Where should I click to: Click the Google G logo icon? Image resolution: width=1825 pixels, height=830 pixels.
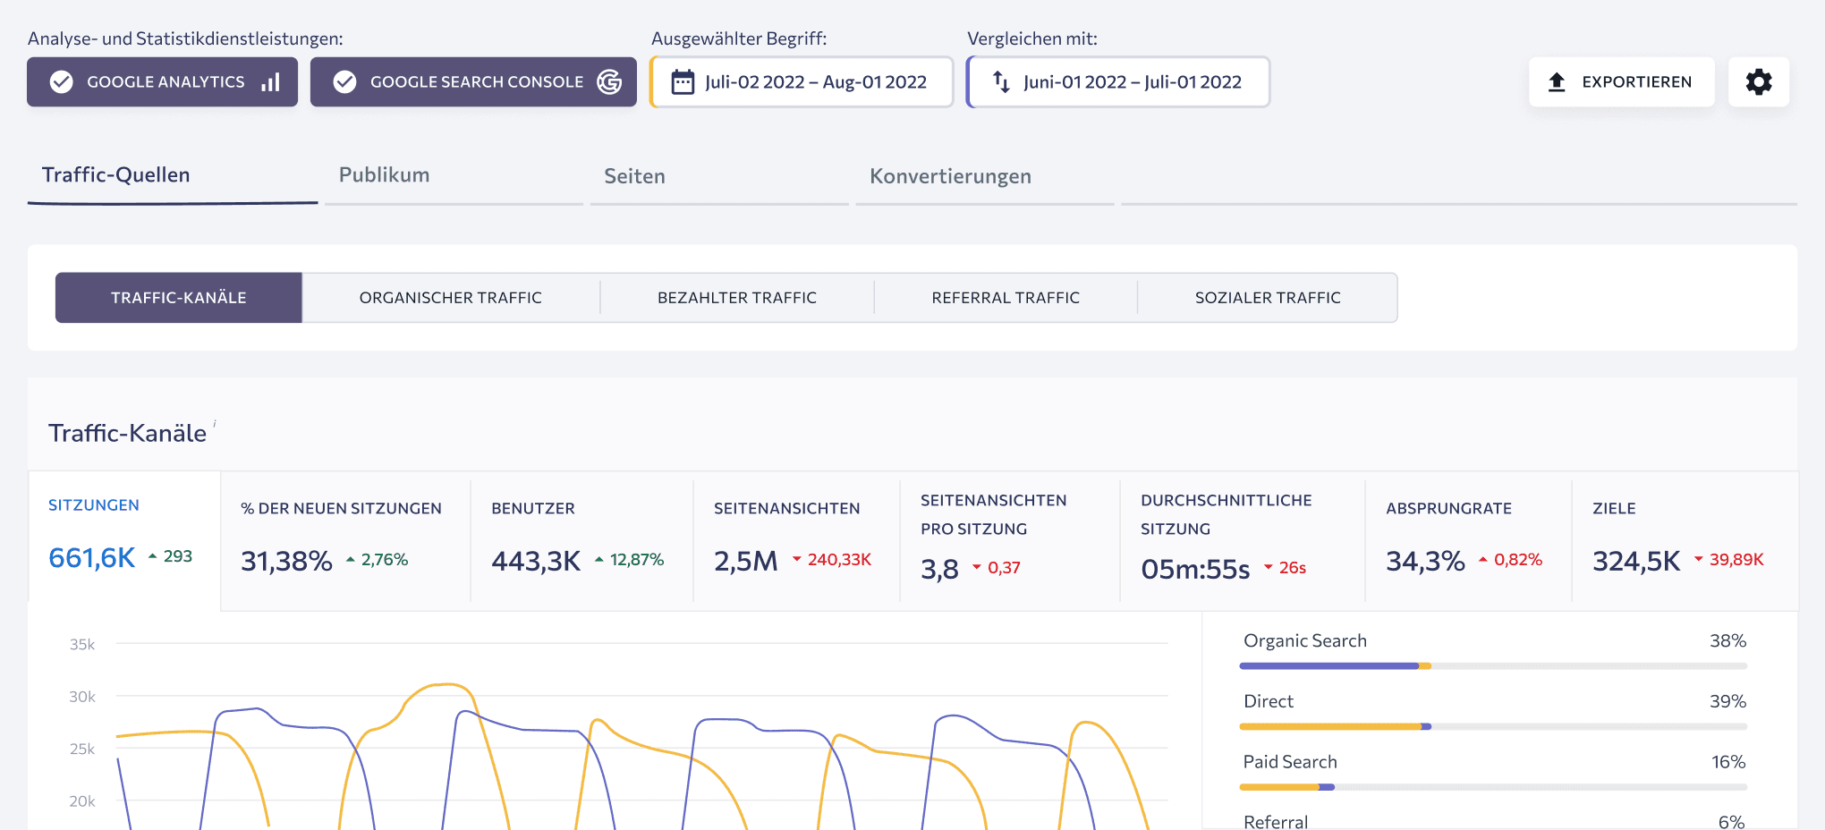point(609,82)
